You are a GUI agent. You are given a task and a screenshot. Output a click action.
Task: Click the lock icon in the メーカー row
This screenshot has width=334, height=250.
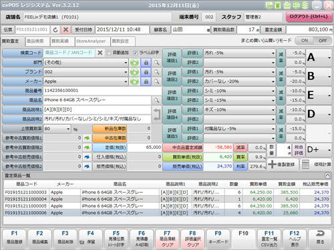[x=146, y=81]
